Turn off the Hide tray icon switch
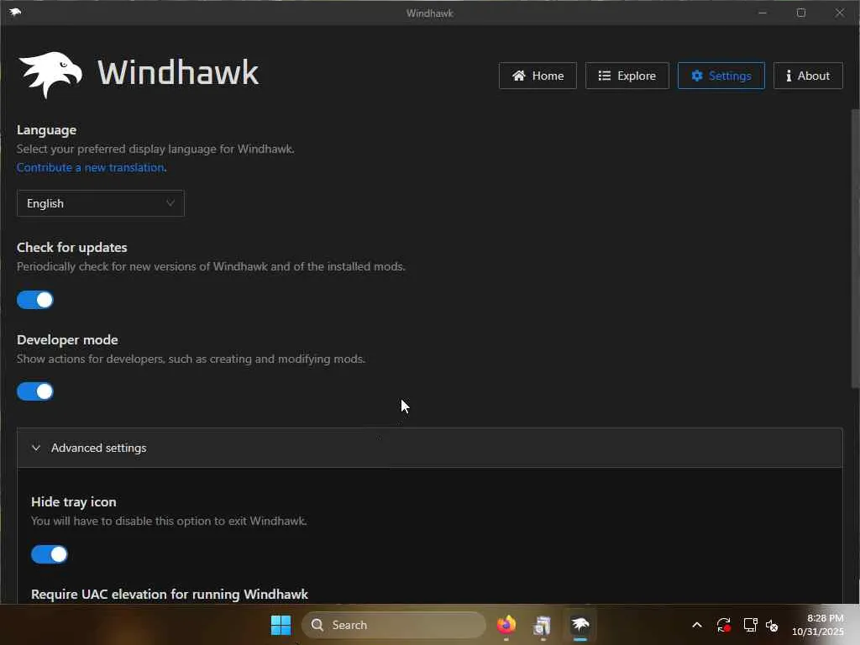Image resolution: width=860 pixels, height=645 pixels. pos(50,554)
